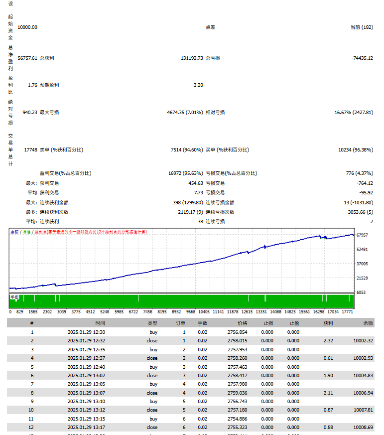The width and height of the screenshot is (384, 435).
Task: Select the total net profit 56757.61
Action: tap(27, 58)
